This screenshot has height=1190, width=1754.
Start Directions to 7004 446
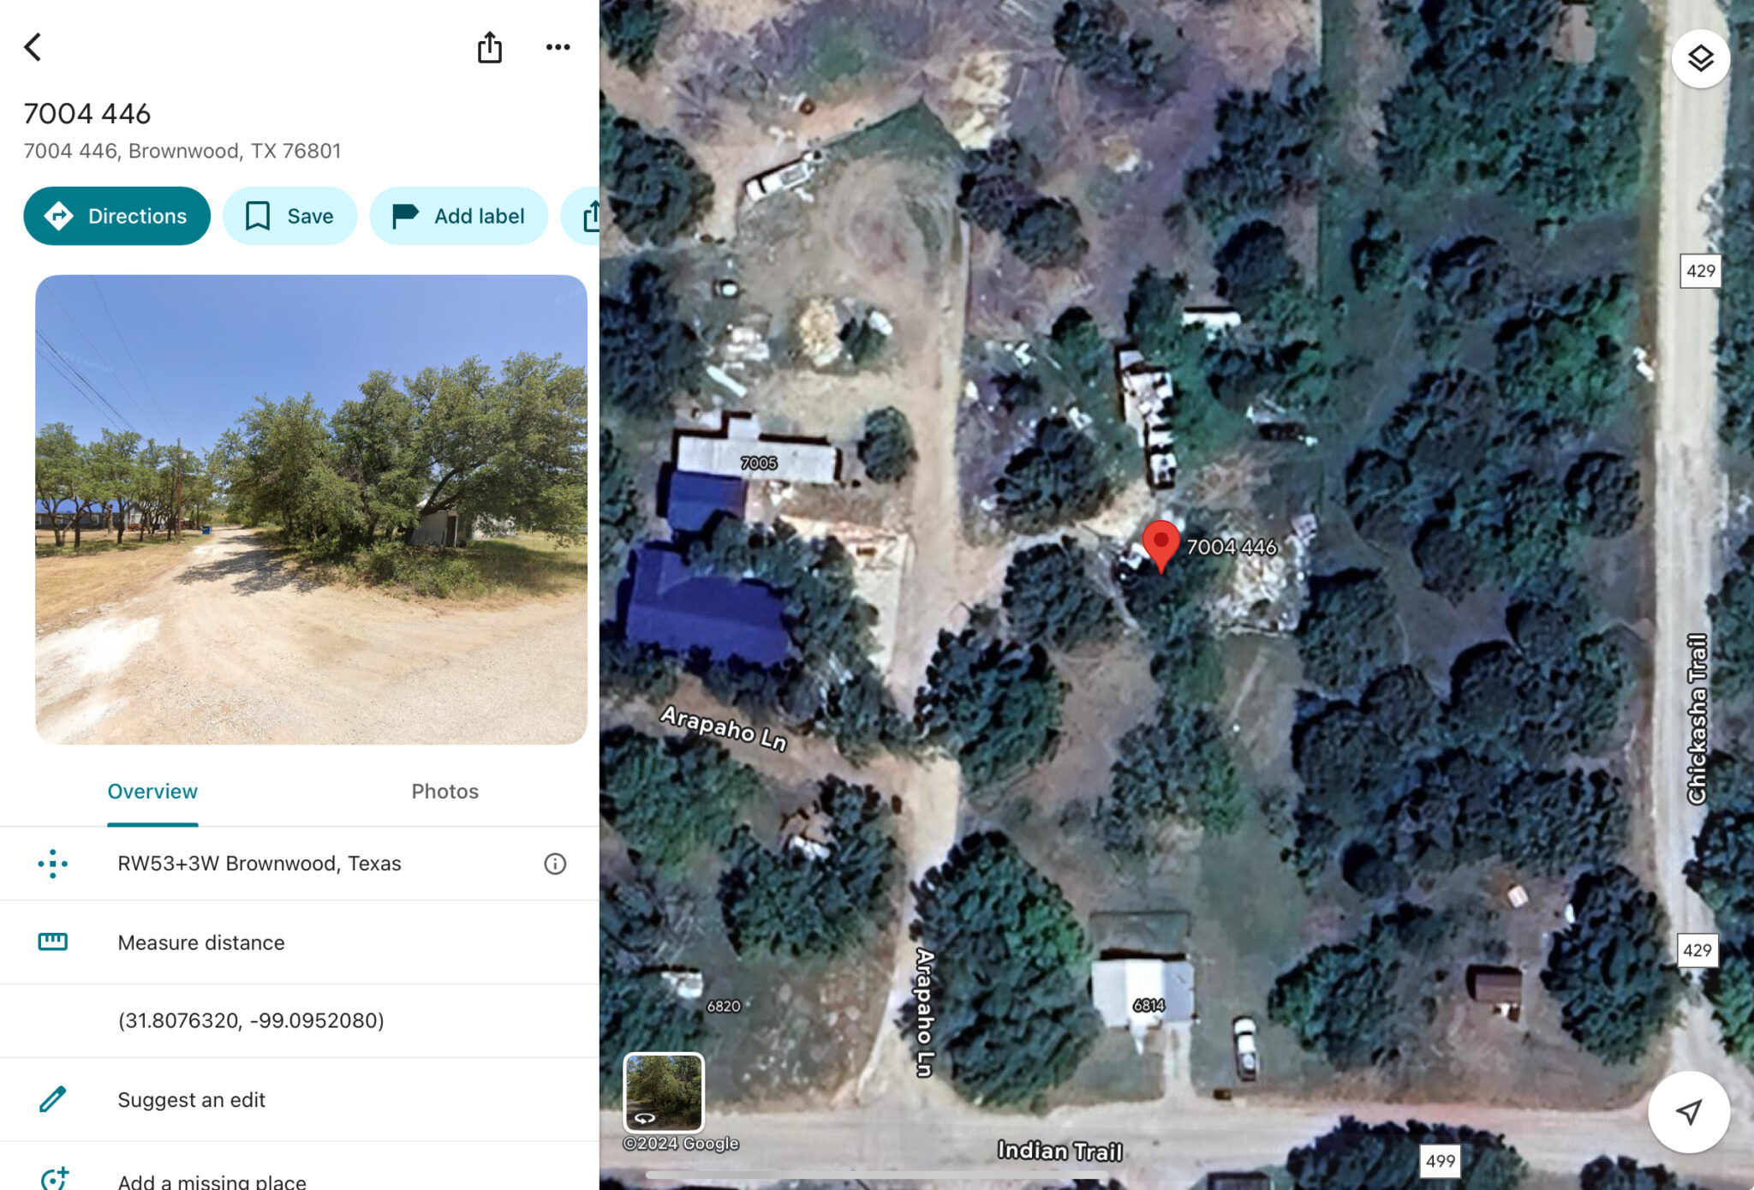pyautogui.click(x=116, y=216)
